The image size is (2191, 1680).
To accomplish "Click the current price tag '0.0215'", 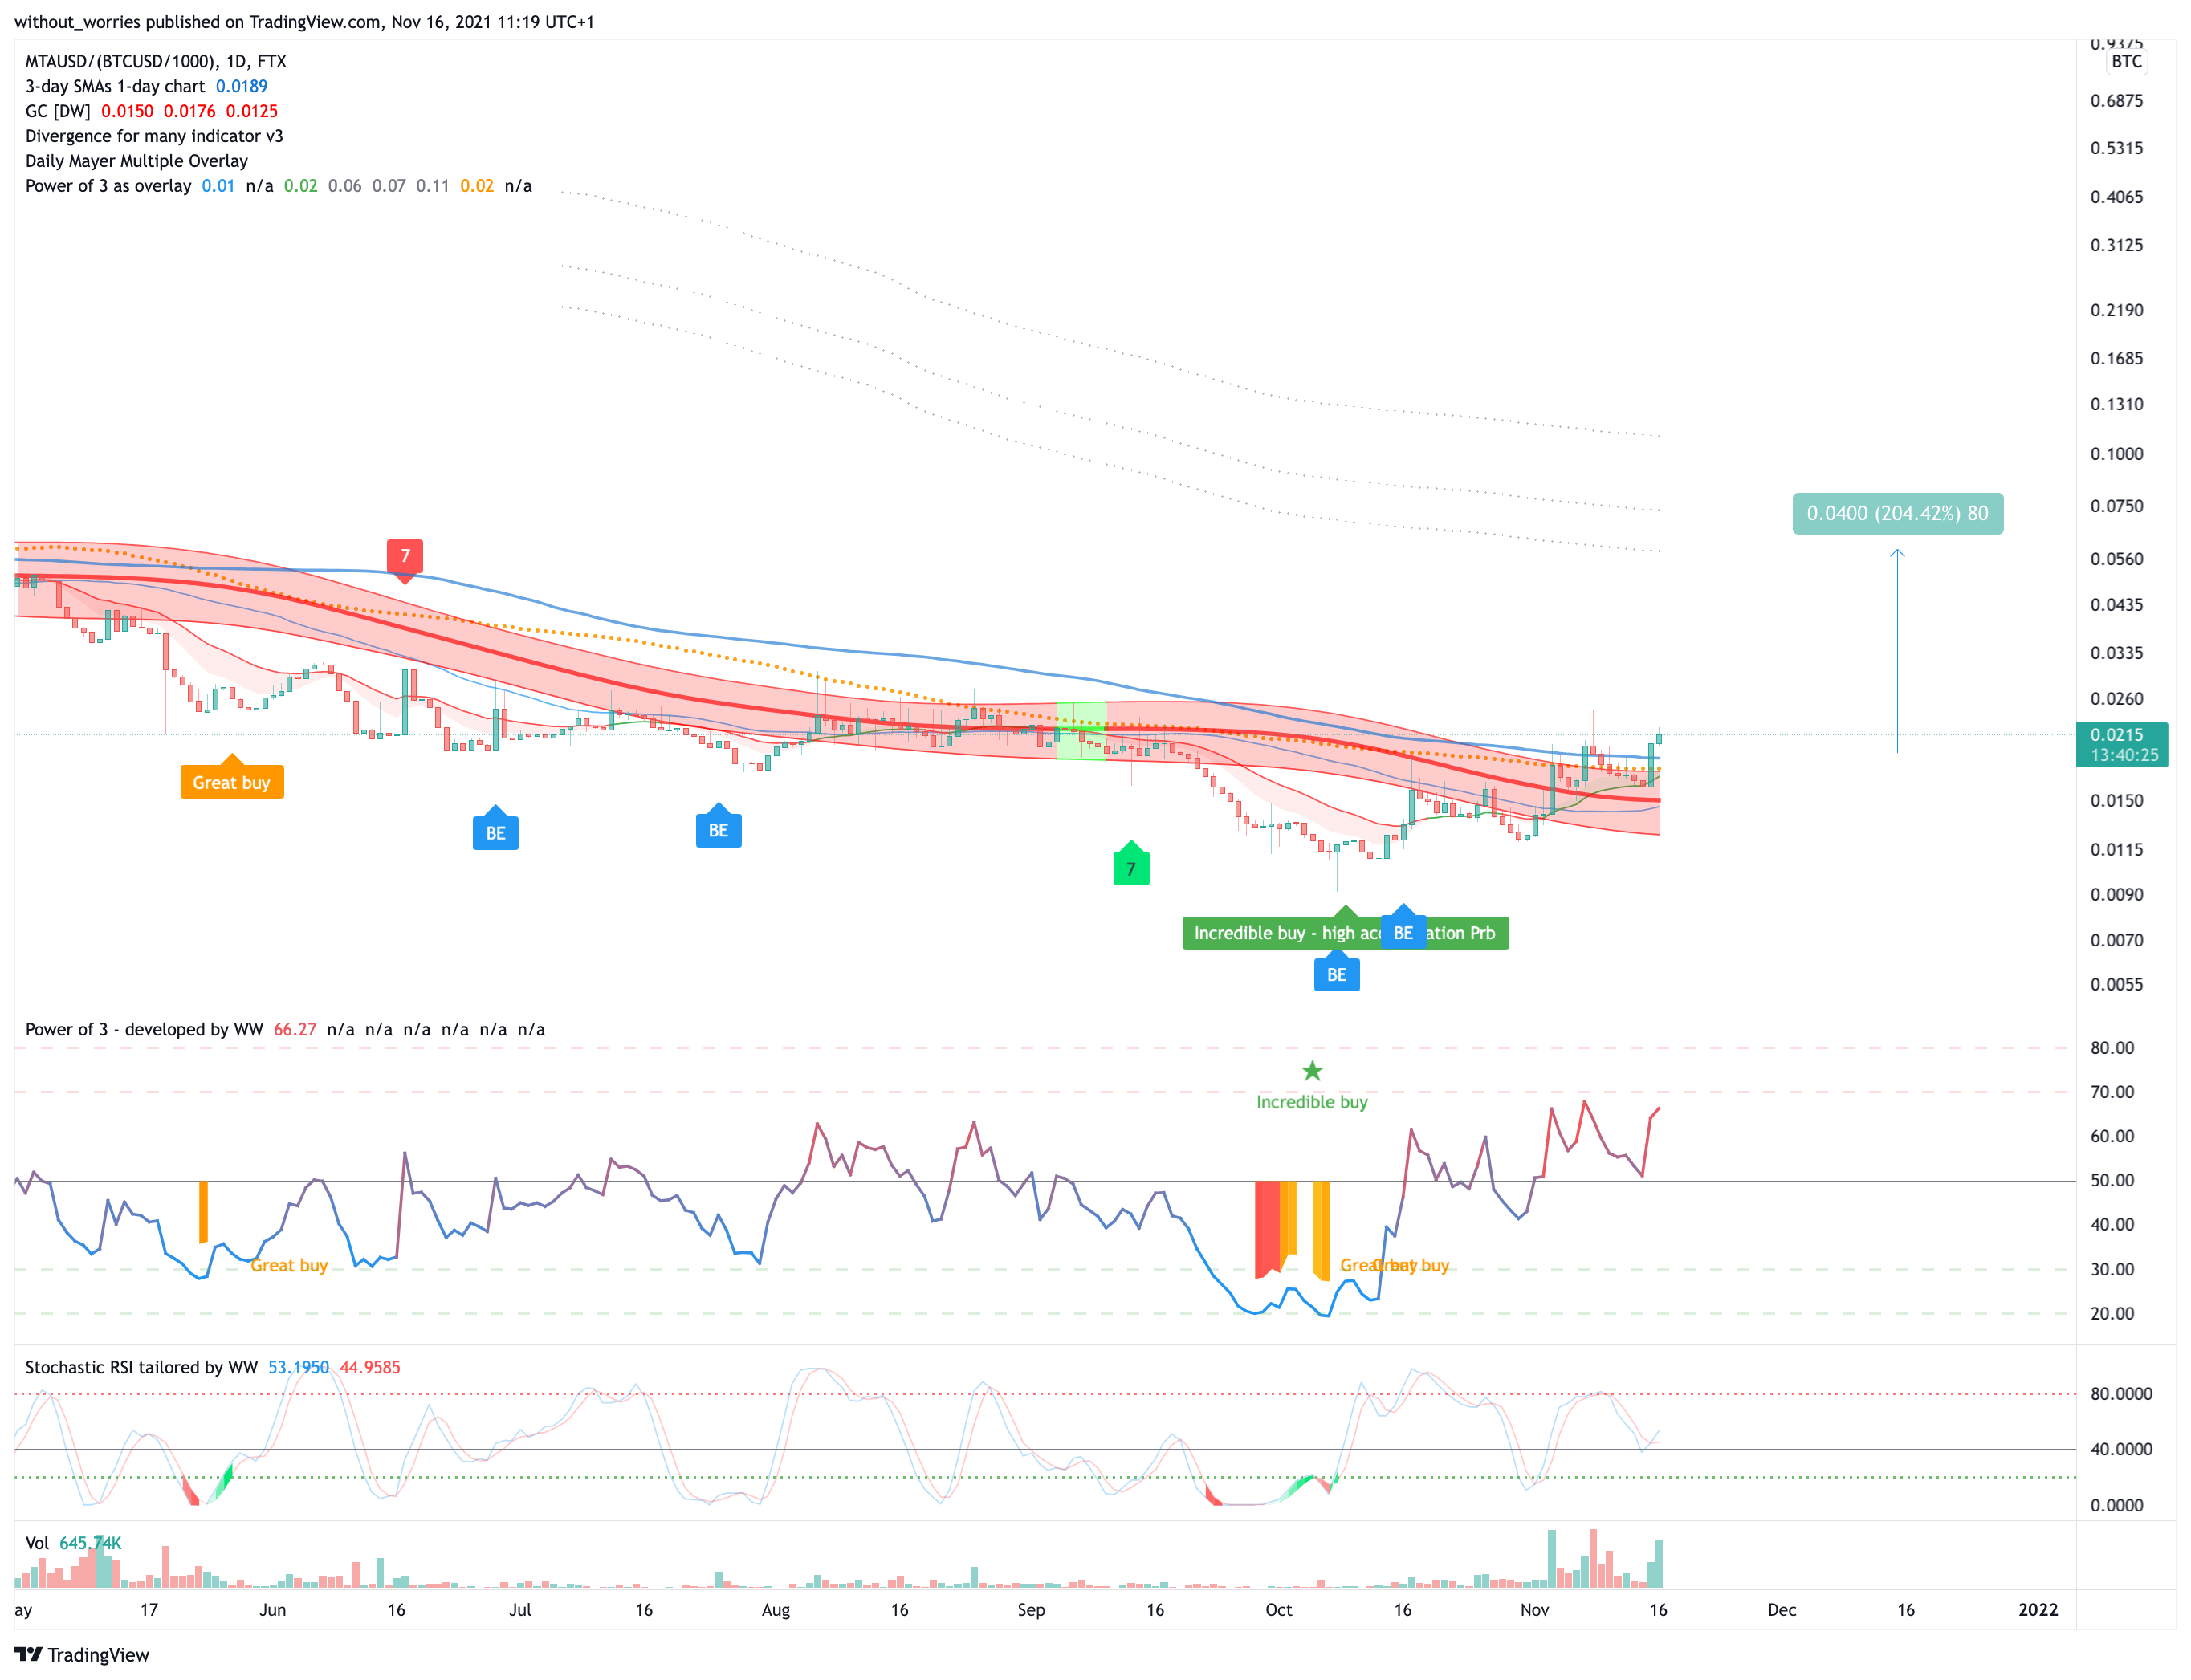I will 2122,744.
